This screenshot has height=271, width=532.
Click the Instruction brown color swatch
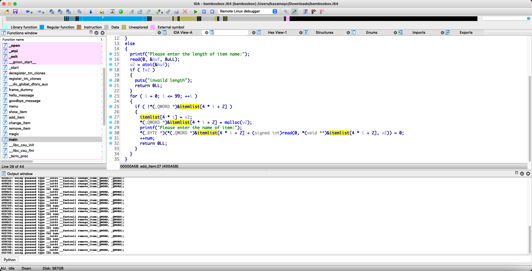79,27
